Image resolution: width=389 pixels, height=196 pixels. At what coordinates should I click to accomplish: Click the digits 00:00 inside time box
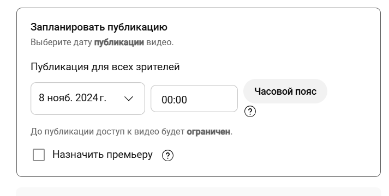(x=174, y=100)
